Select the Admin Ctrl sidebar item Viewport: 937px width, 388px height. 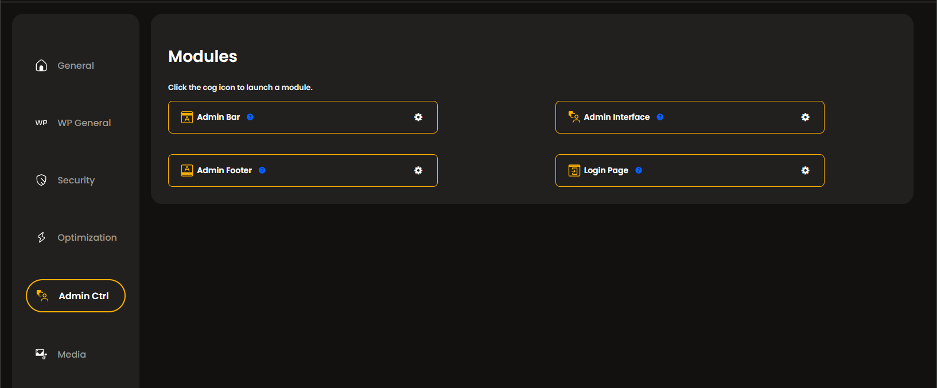[76, 296]
